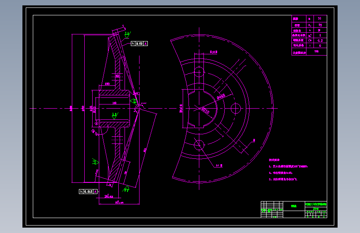Screen dimensions: 360x233
Task: Select the Ø210 diameter dimension text
Action: tap(206, 111)
